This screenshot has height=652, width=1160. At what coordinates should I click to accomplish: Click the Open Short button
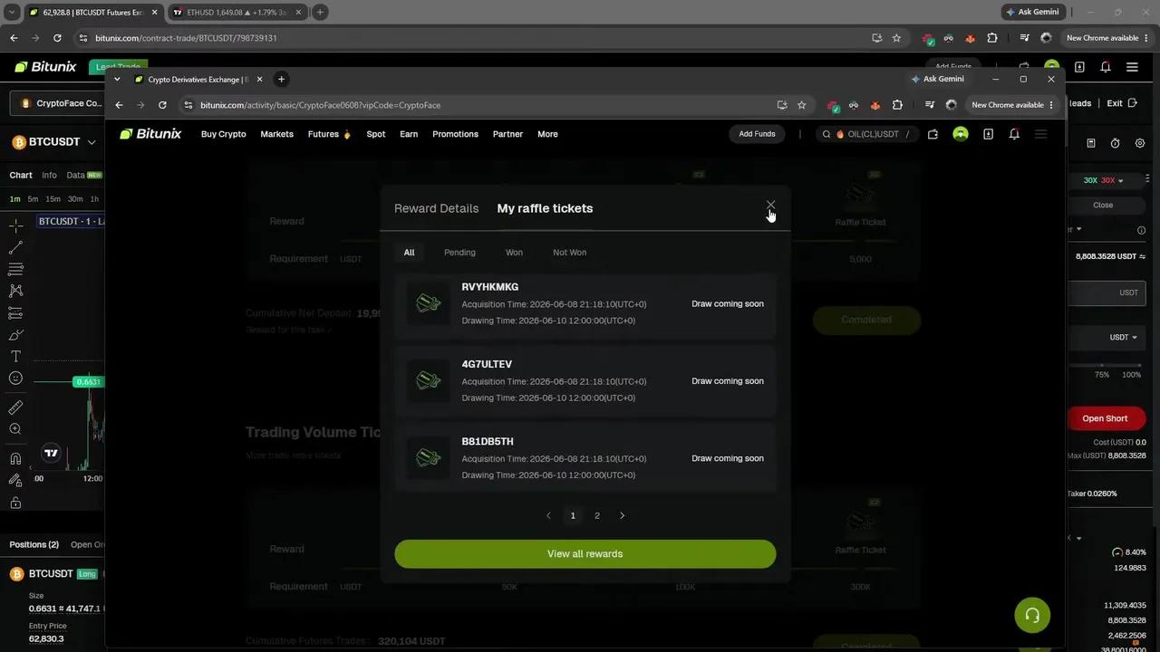1105,418
